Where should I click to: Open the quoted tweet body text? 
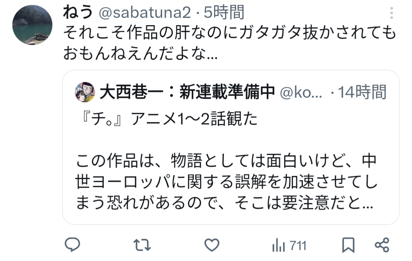click(x=227, y=182)
